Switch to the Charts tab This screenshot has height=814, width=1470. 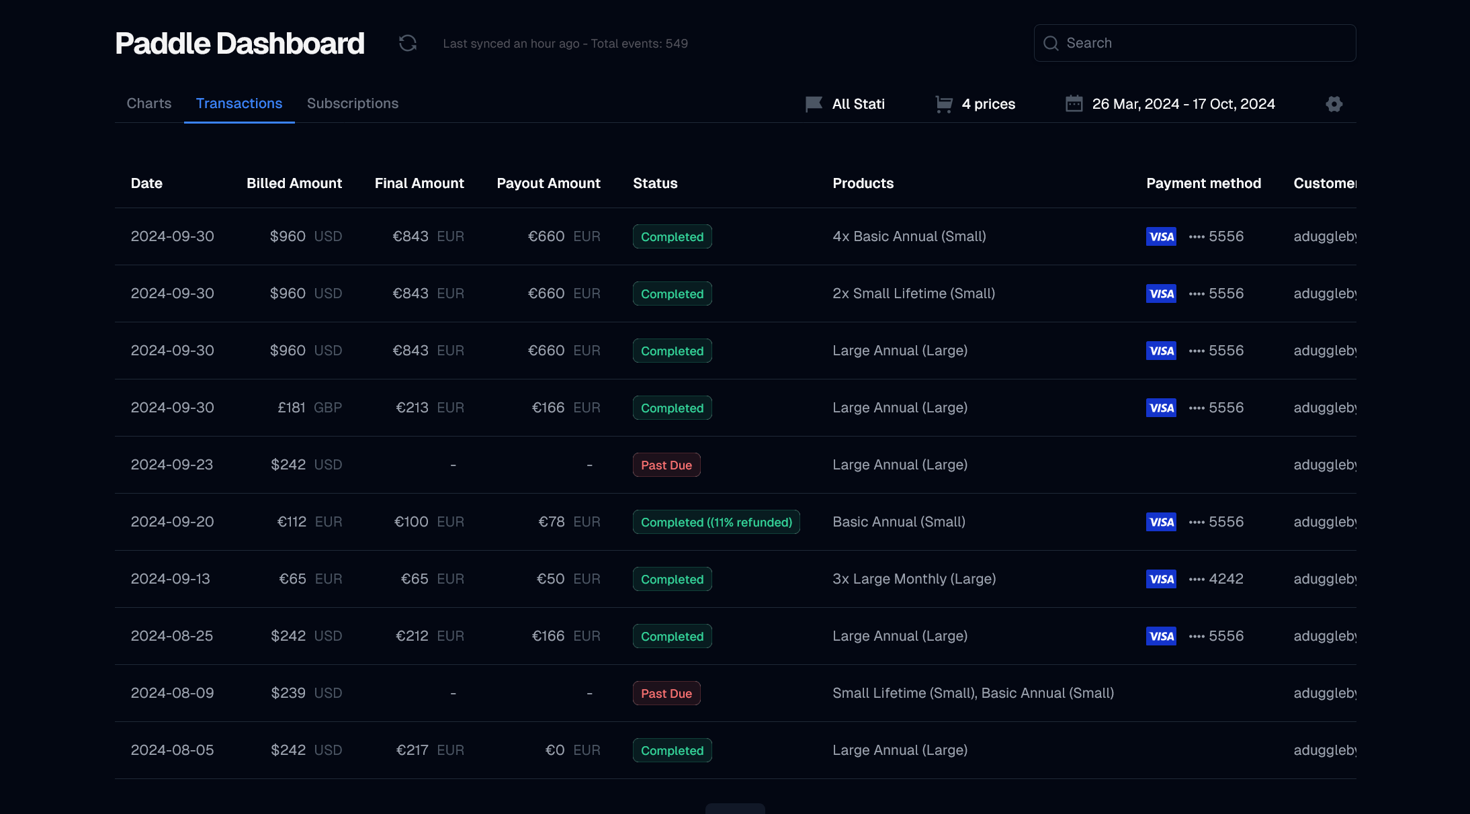point(149,103)
